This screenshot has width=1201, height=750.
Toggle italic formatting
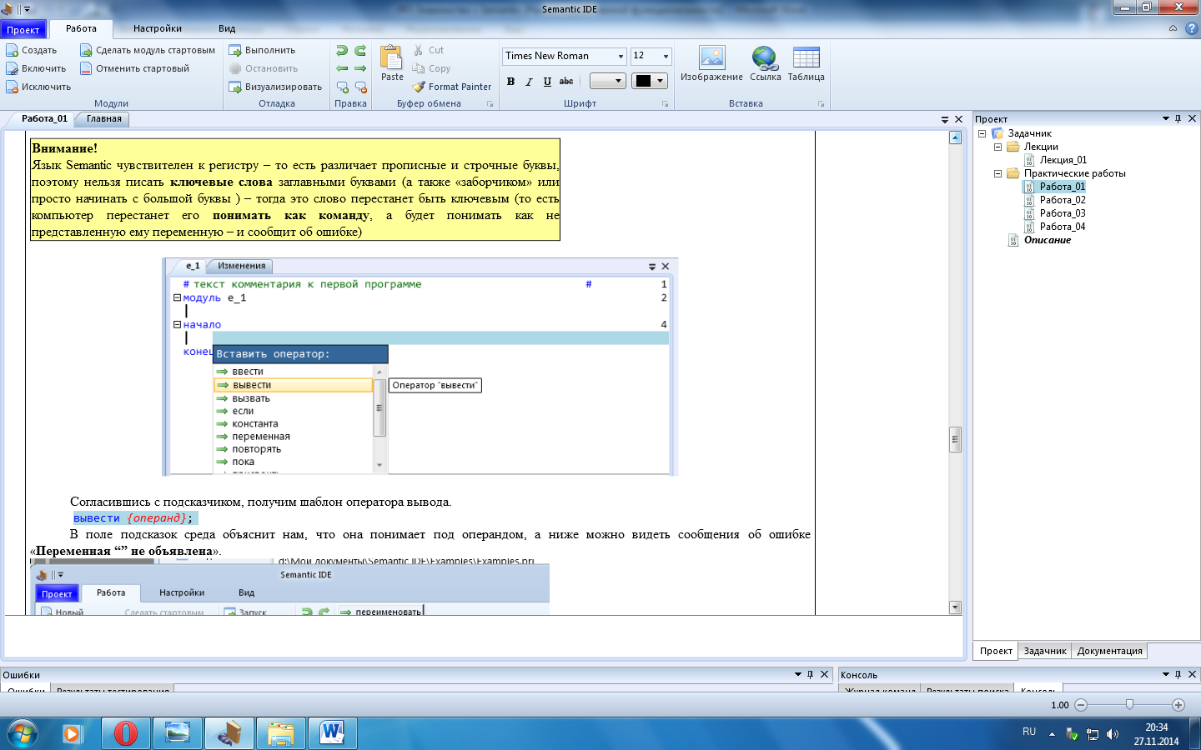[529, 81]
